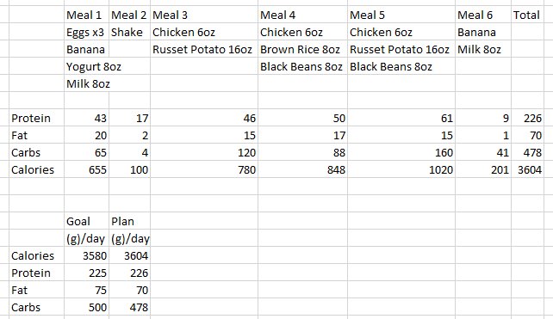Click the Black Beans 8oz cell under Meal 5
This screenshot has height=319, width=553.
tap(401, 66)
